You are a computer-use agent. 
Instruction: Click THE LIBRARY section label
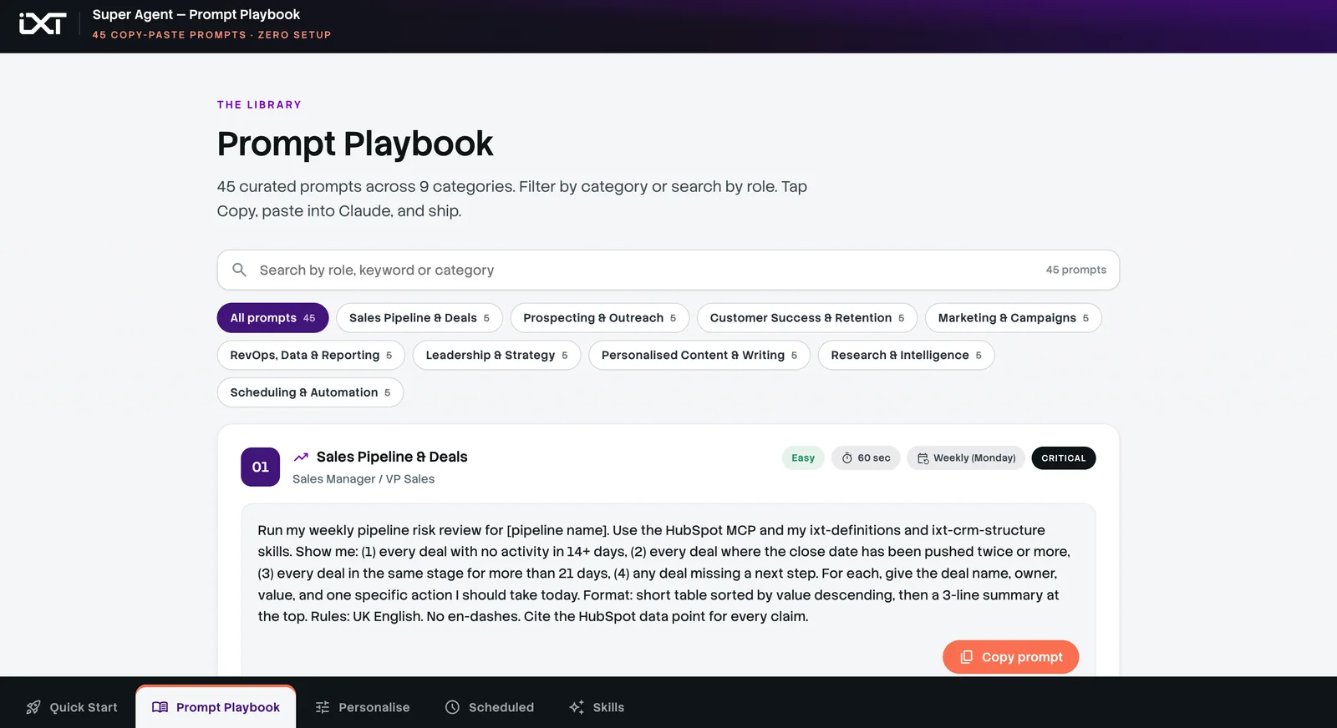click(259, 104)
